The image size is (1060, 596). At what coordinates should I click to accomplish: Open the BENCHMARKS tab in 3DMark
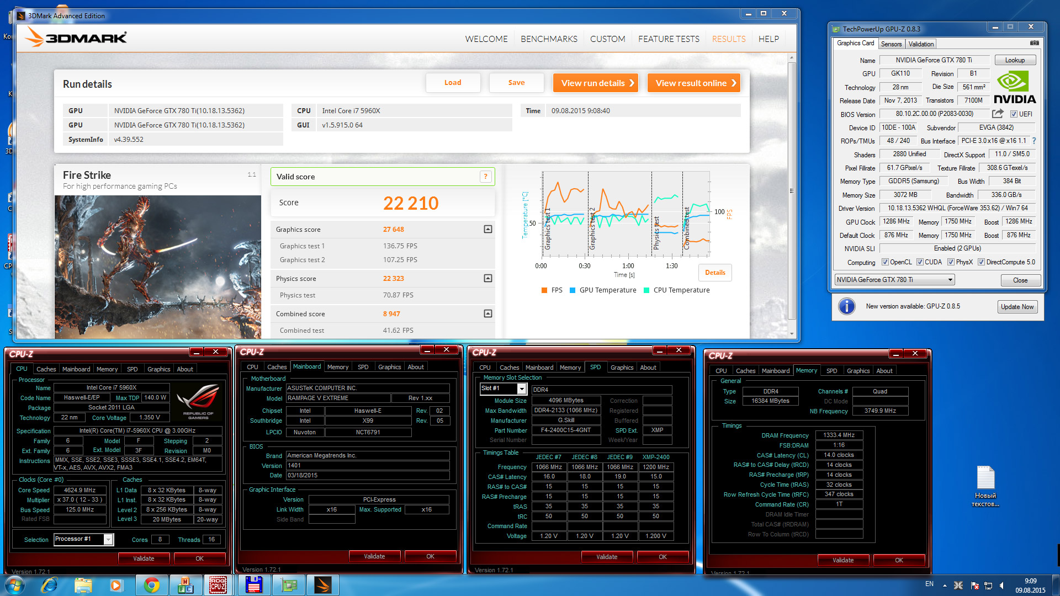click(x=548, y=39)
